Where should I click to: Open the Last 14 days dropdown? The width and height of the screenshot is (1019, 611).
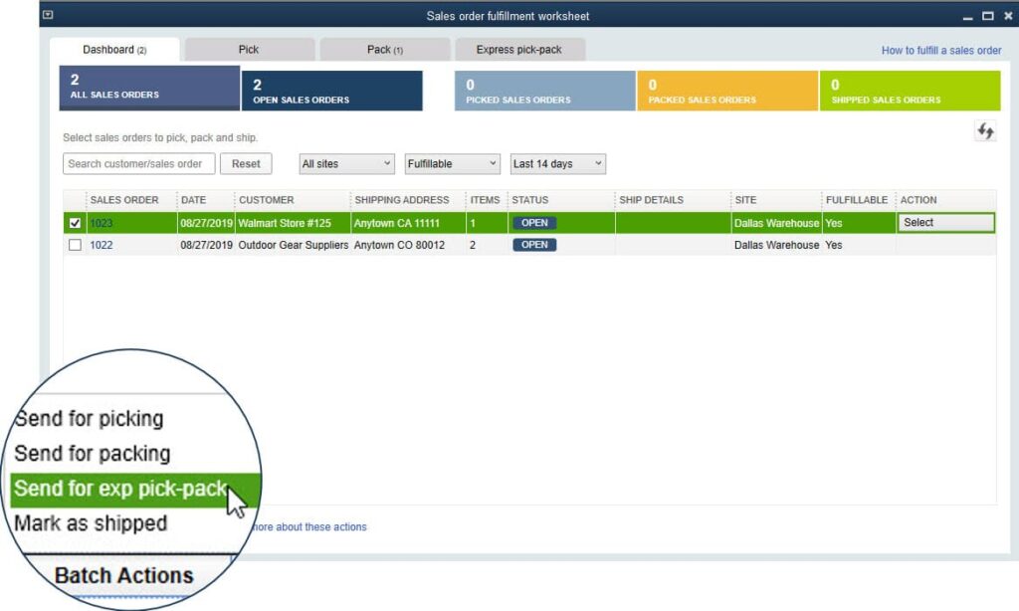[x=557, y=164]
